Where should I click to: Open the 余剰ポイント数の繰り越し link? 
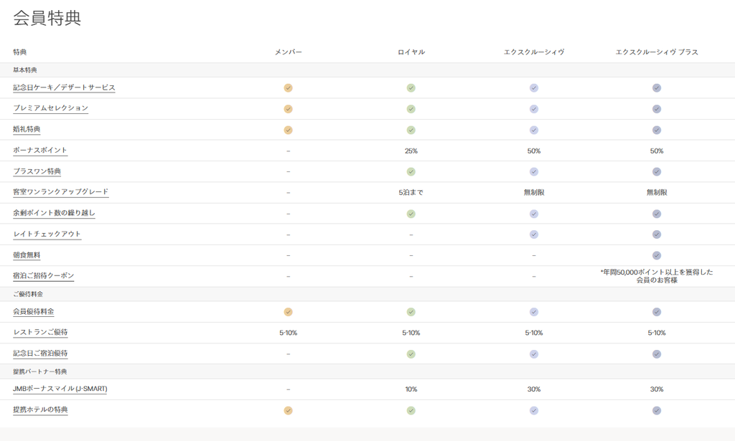(x=54, y=213)
